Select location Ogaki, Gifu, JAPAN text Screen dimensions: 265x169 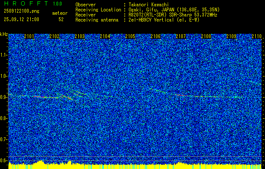(174, 10)
